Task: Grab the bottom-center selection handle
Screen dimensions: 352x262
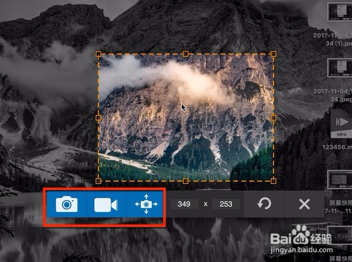Action: (186, 181)
